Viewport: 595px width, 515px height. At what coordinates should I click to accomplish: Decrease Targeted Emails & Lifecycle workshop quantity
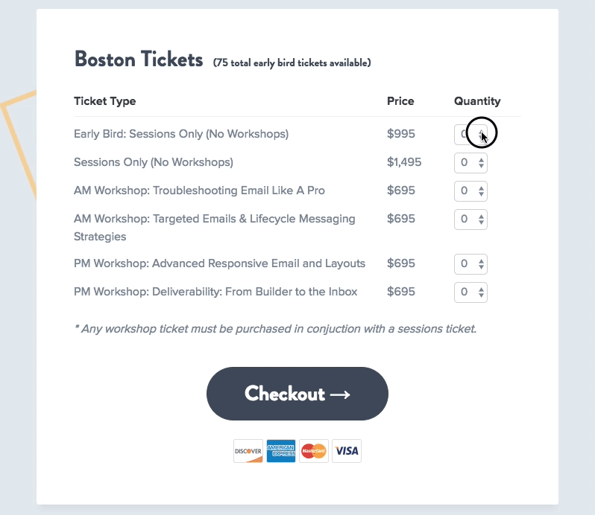pyautogui.click(x=481, y=223)
